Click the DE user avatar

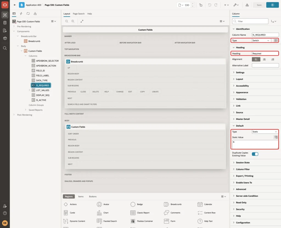point(5,223)
